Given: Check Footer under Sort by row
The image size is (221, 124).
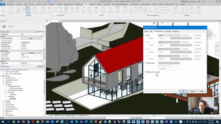Looking at the screenshot, I should pos(159,38).
